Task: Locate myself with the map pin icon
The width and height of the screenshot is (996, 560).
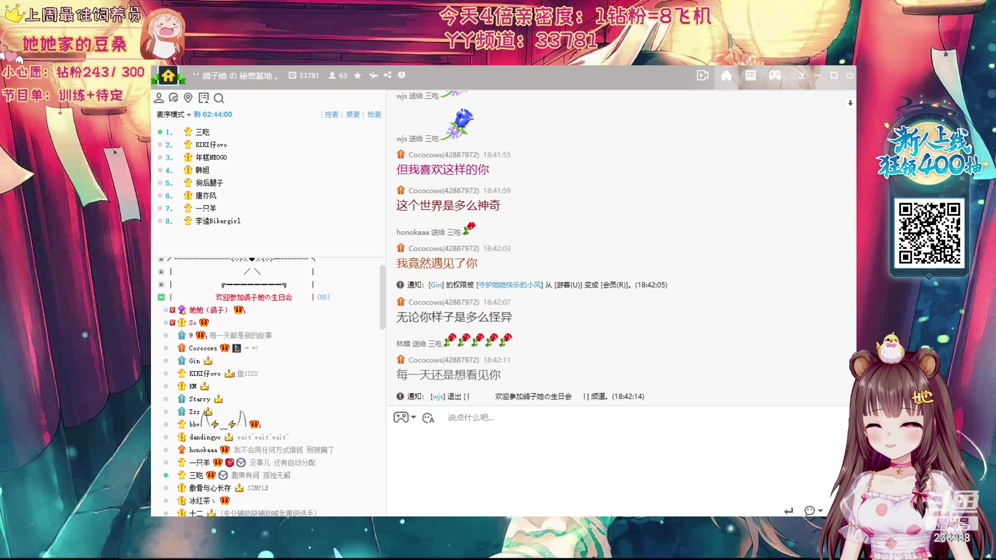Action: click(188, 98)
